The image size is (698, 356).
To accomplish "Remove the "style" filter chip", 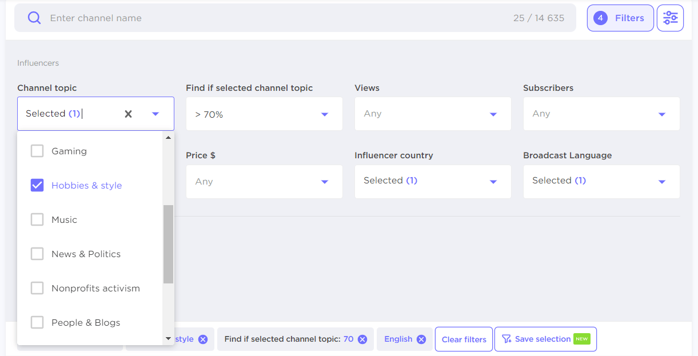I will click(x=203, y=339).
